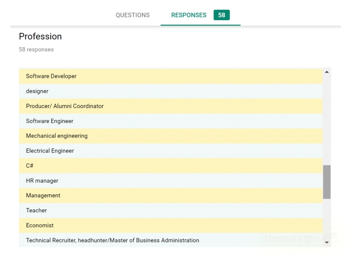350x257 pixels.
Task: Switch to the QUESTIONS tab
Action: [133, 15]
